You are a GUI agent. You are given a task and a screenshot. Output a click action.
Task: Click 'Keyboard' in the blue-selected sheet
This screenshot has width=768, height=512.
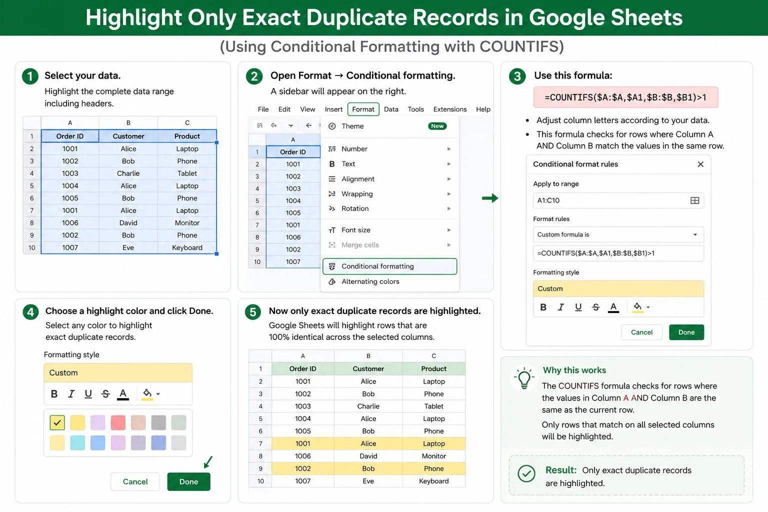(187, 248)
